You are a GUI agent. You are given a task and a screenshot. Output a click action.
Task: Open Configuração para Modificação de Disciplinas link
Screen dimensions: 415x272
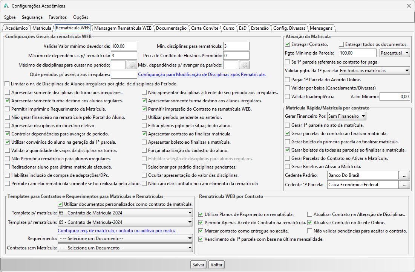(x=202, y=74)
